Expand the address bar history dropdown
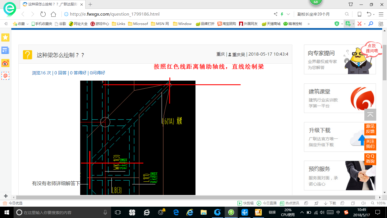The height and width of the screenshot is (218, 387). [x=288, y=14]
